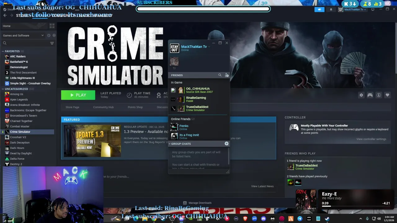Open the Points Shop tab
The width and height of the screenshot is (397, 223).
[x=135, y=107]
